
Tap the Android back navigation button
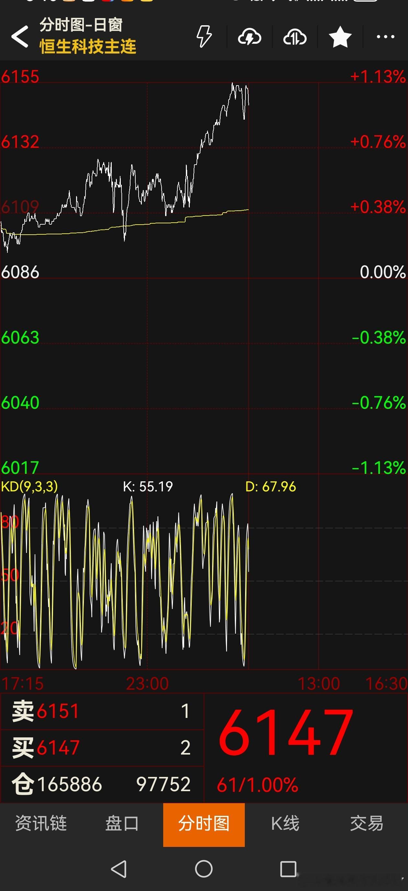click(119, 869)
